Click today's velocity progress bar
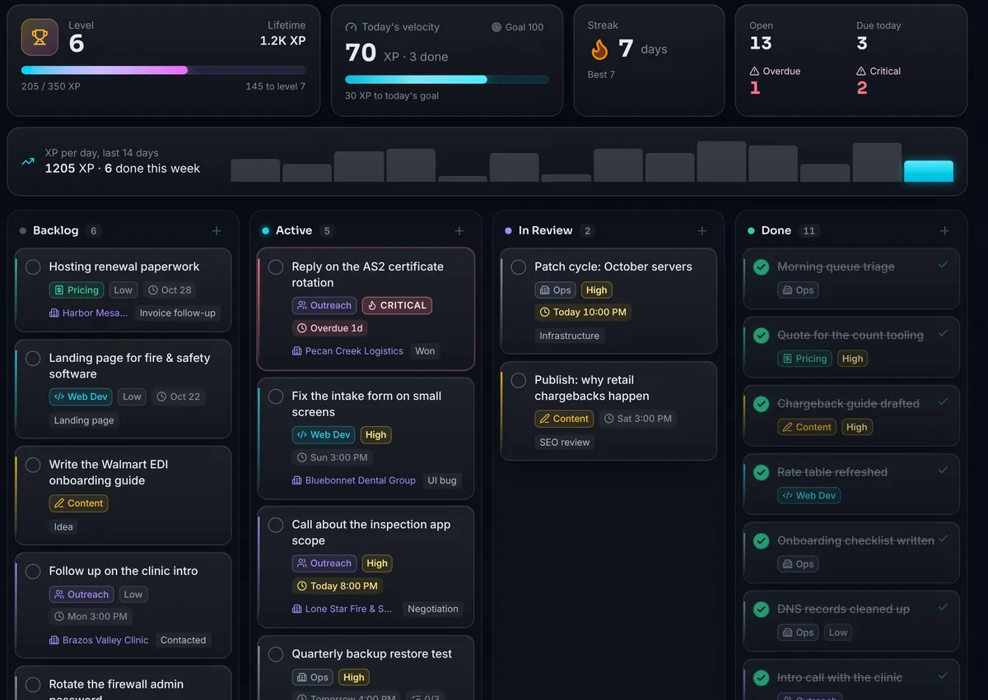Screen dimensions: 988x700 (x=447, y=80)
